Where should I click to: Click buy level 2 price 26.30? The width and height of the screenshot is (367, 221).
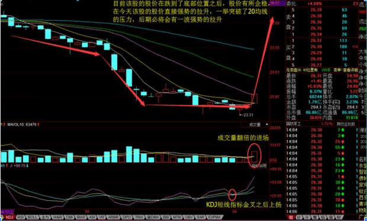click(316, 47)
